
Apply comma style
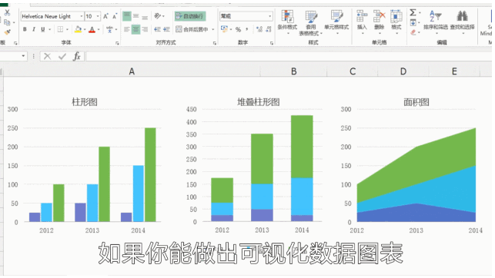[x=246, y=29]
